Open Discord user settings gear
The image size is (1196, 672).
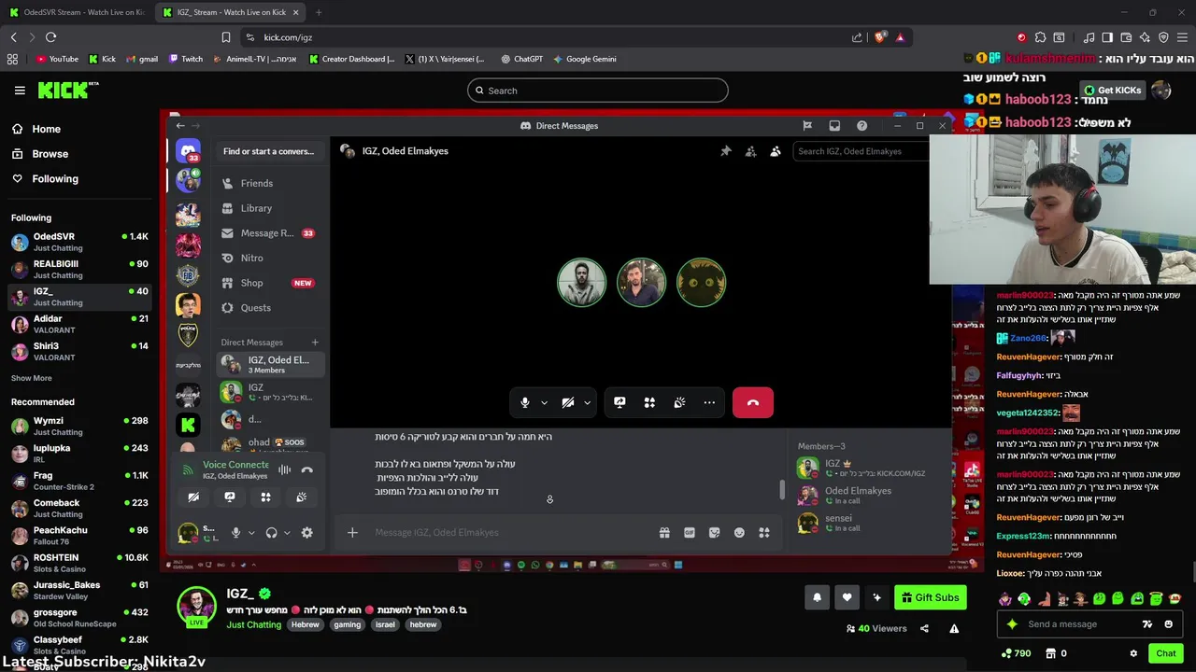[x=306, y=533]
